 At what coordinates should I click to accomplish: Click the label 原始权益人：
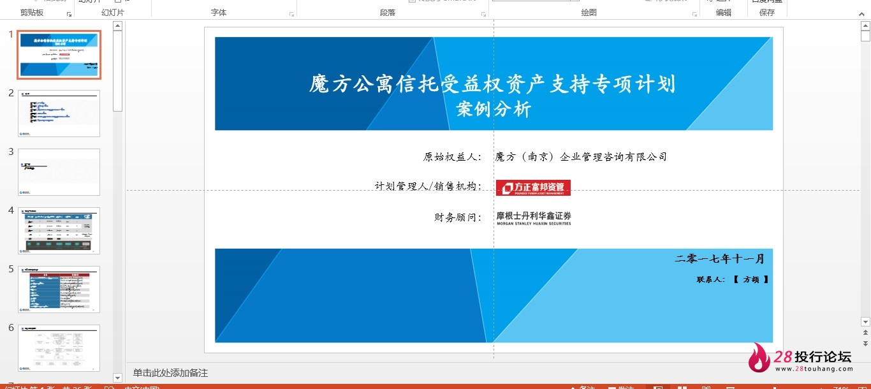(x=452, y=157)
